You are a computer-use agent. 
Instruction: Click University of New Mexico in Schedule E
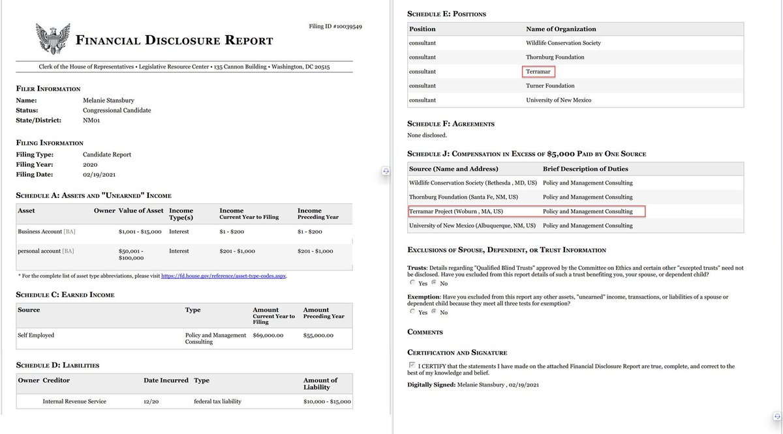point(559,100)
